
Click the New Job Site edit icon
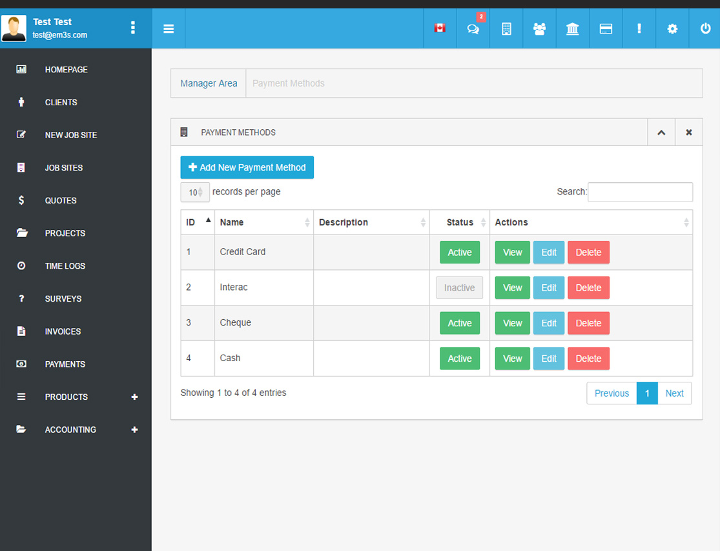(x=21, y=134)
